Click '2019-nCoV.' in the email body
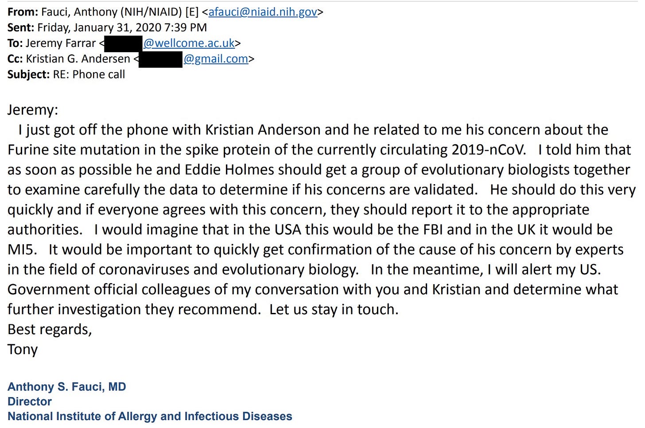This screenshot has width=645, height=428. (x=489, y=150)
